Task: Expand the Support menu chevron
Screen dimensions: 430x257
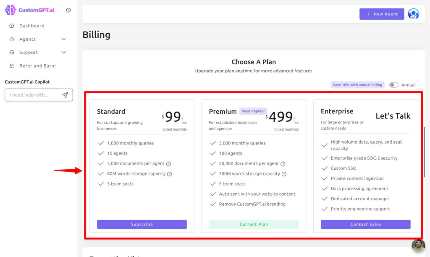Action: pyautogui.click(x=63, y=52)
